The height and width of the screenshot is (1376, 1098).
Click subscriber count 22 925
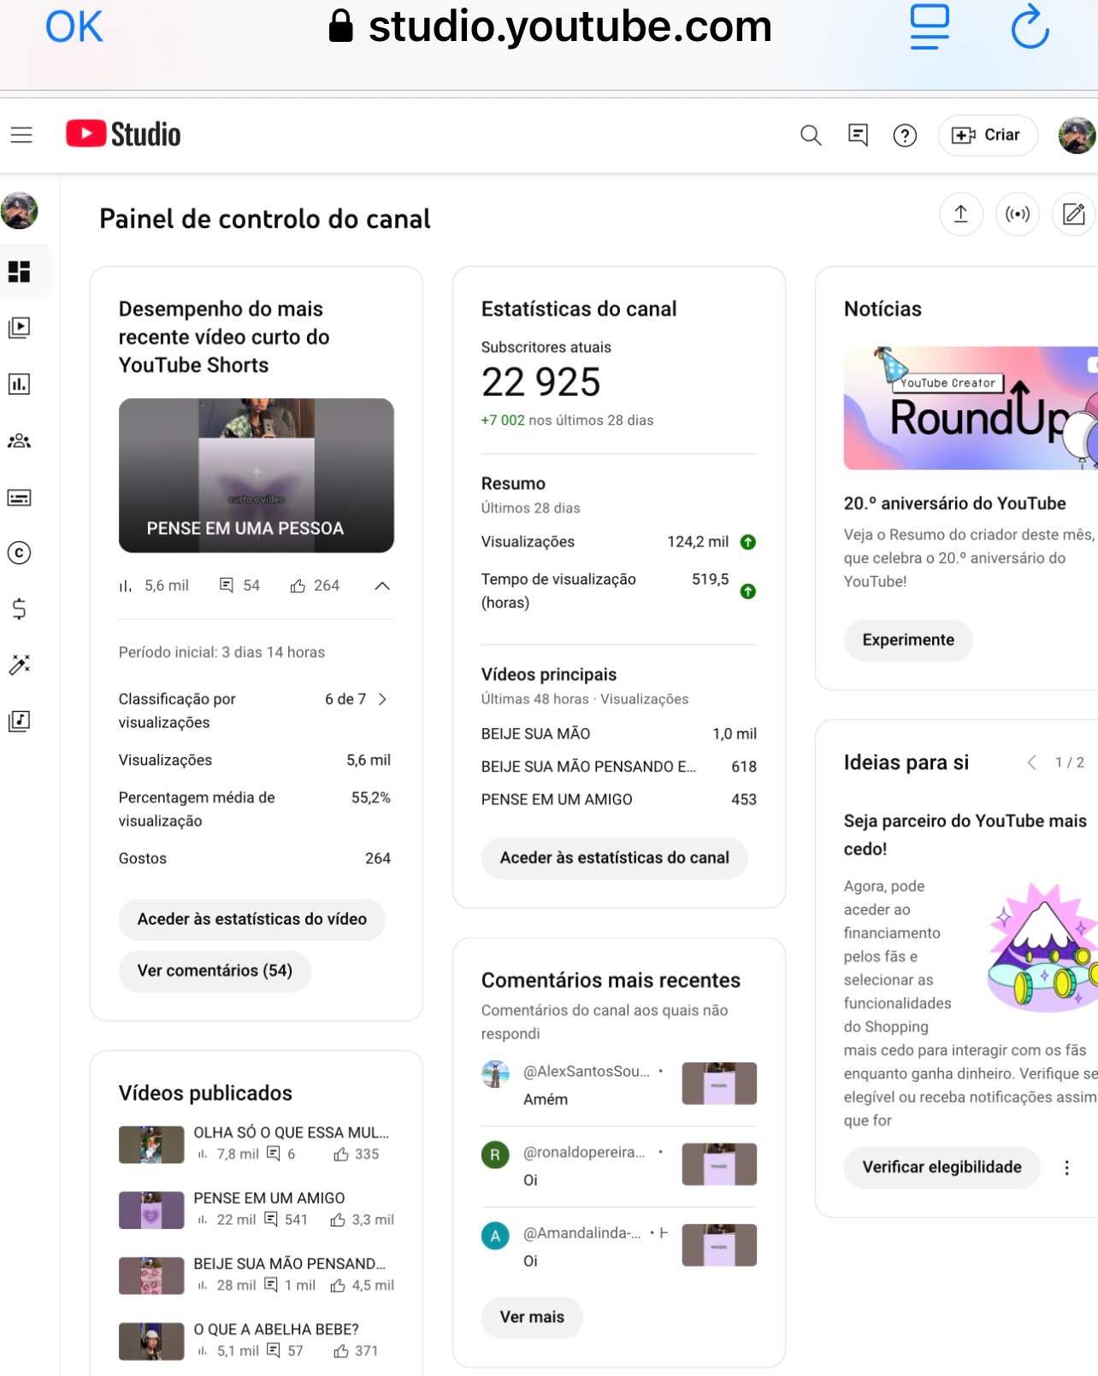pyautogui.click(x=541, y=382)
